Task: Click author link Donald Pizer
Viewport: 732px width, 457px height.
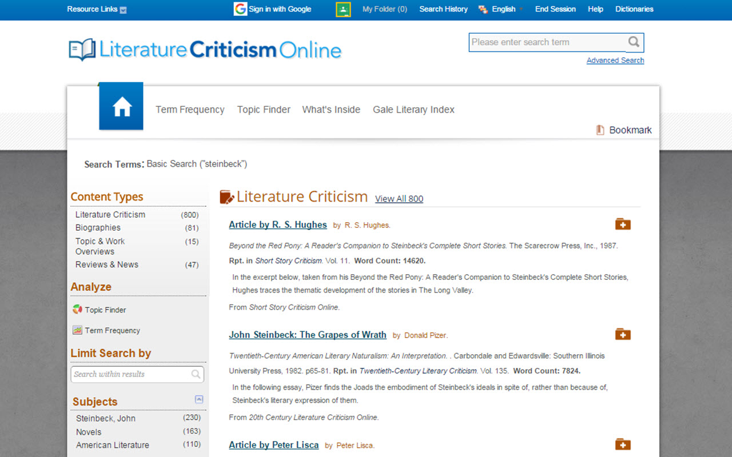Action: point(426,335)
